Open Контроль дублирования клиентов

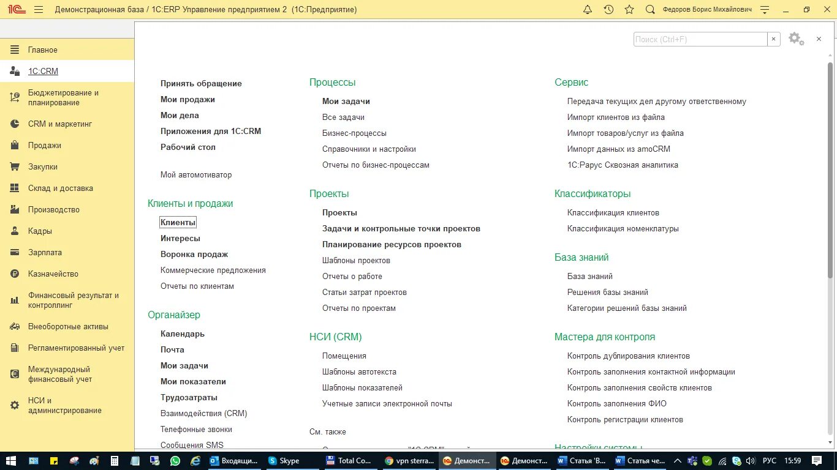click(x=629, y=356)
